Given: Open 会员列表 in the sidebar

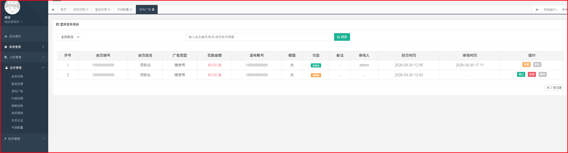Looking at the screenshot, I should tap(17, 76).
